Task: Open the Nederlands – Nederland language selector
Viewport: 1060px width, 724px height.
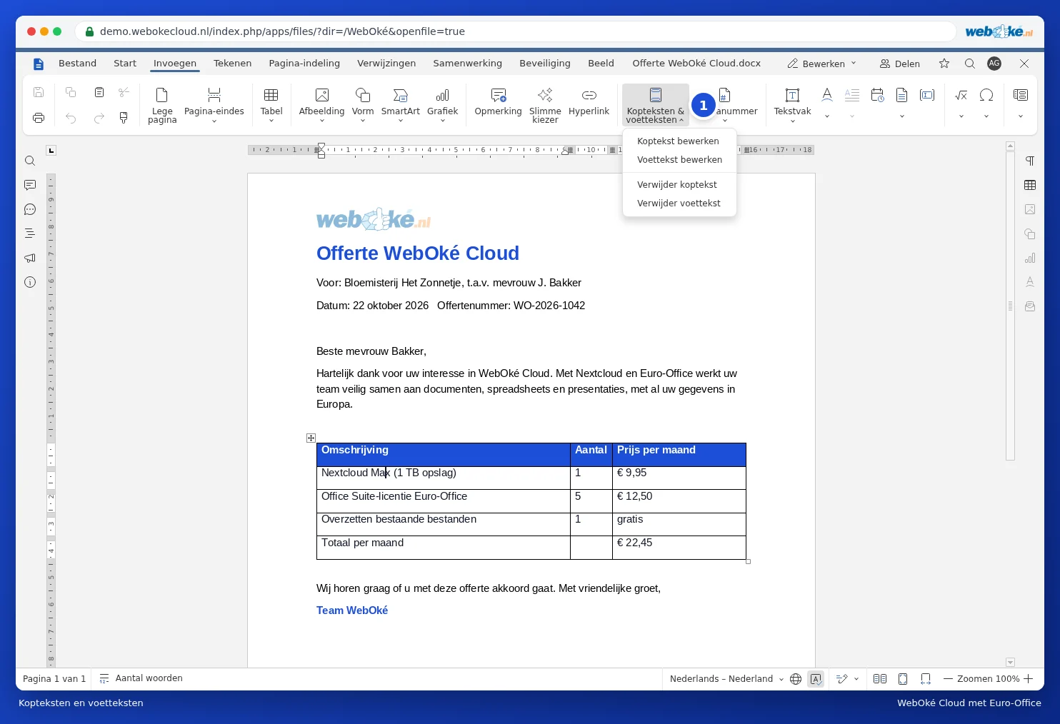Action: (726, 679)
